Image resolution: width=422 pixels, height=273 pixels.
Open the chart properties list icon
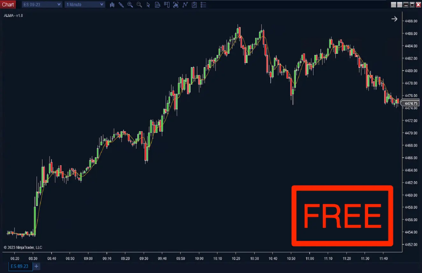204,4
